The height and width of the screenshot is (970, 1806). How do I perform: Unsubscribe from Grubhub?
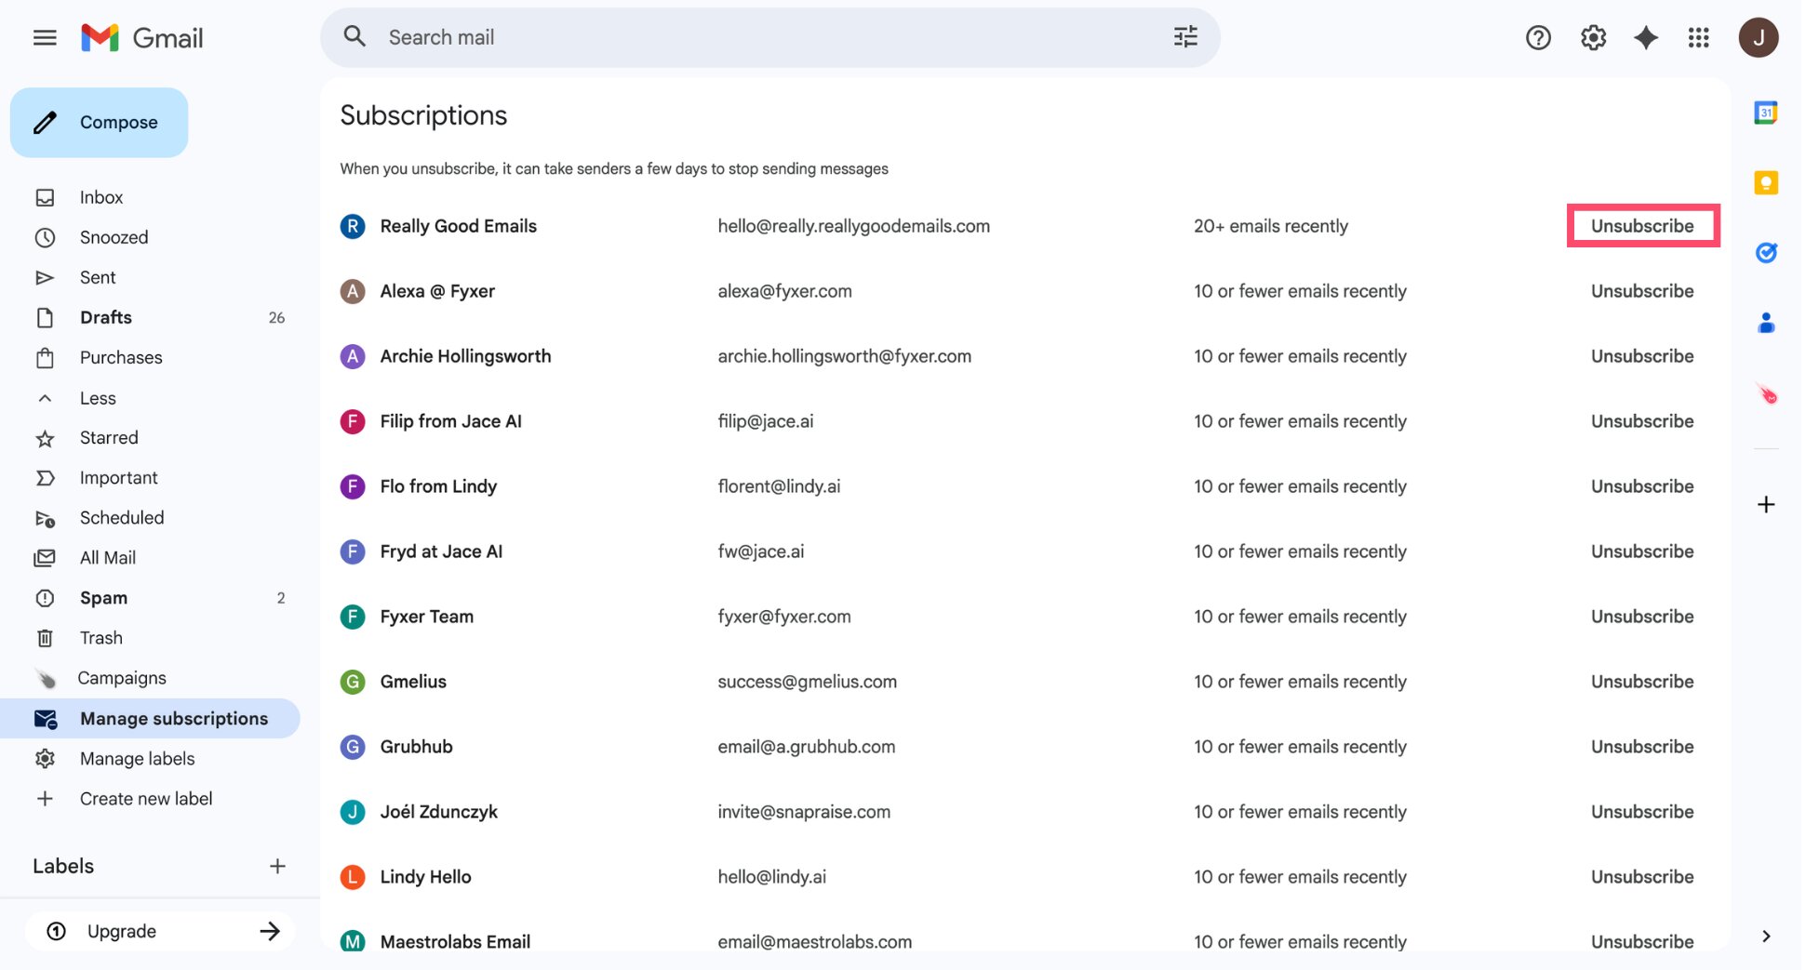tap(1642, 747)
